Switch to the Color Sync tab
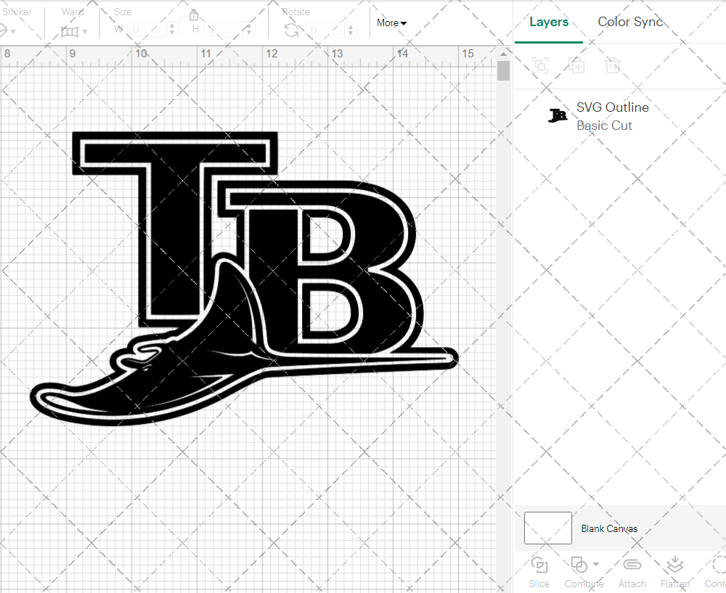726x593 pixels. [629, 22]
